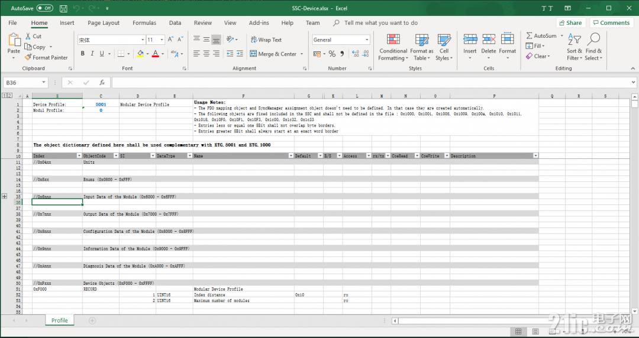This screenshot has width=639, height=338.
Task: Expand the grouped rows with the plus button
Action: [x=5, y=196]
